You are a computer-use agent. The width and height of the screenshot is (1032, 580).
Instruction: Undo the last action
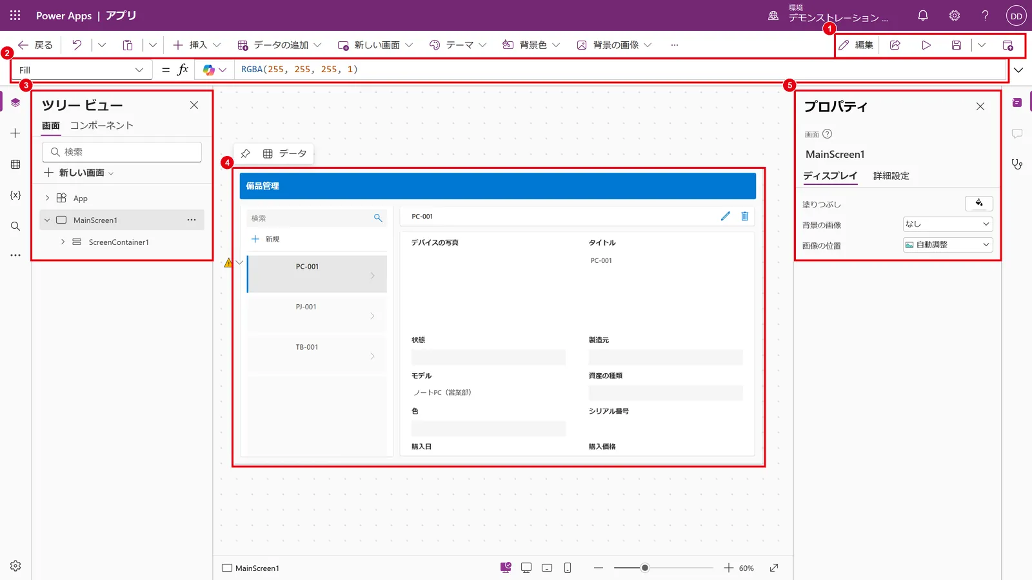click(77, 45)
